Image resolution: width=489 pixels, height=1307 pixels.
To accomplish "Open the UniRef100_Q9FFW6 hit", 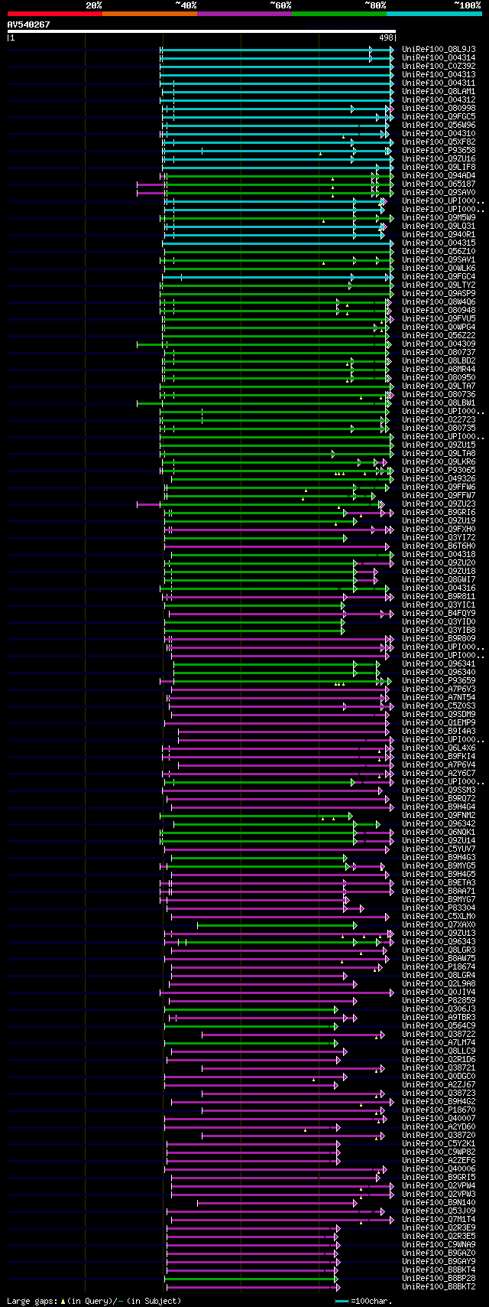I will (439, 487).
